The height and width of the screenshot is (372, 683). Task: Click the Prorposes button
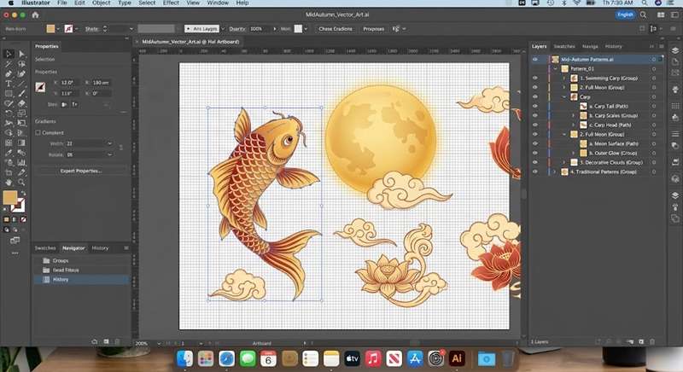374,29
